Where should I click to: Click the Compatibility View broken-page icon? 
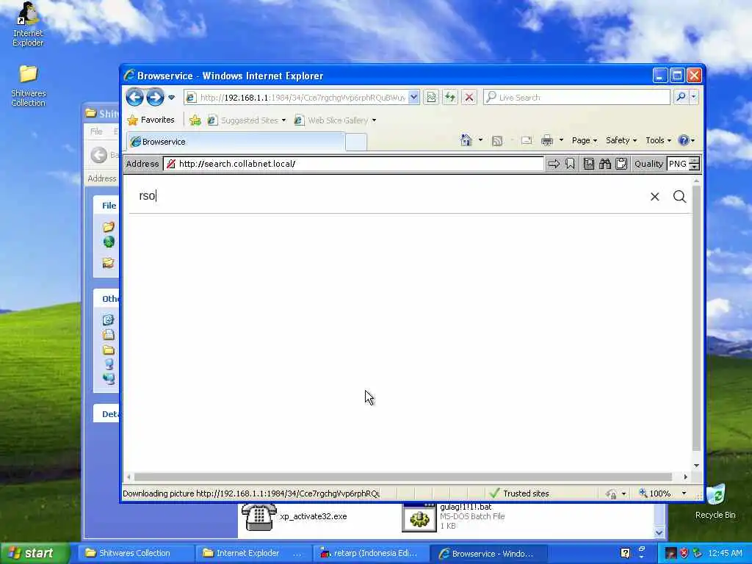[x=431, y=98]
